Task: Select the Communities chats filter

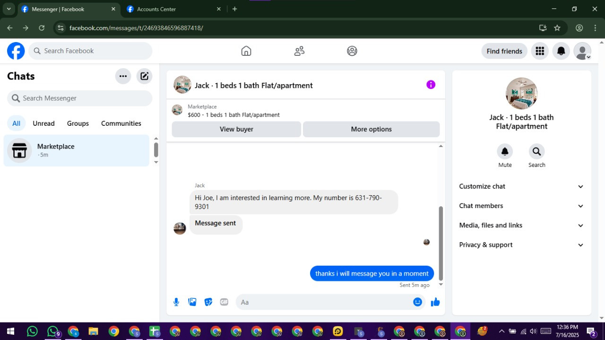Action: (121, 123)
